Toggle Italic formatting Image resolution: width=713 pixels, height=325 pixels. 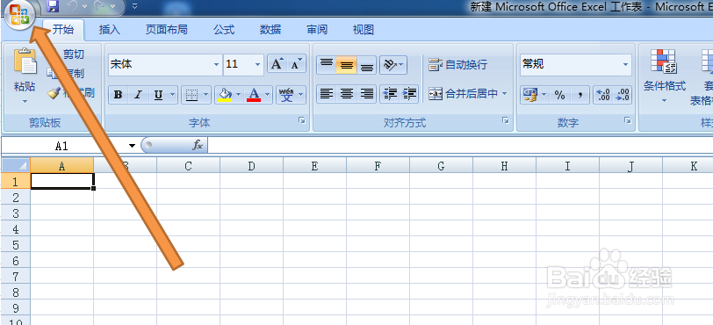click(138, 95)
